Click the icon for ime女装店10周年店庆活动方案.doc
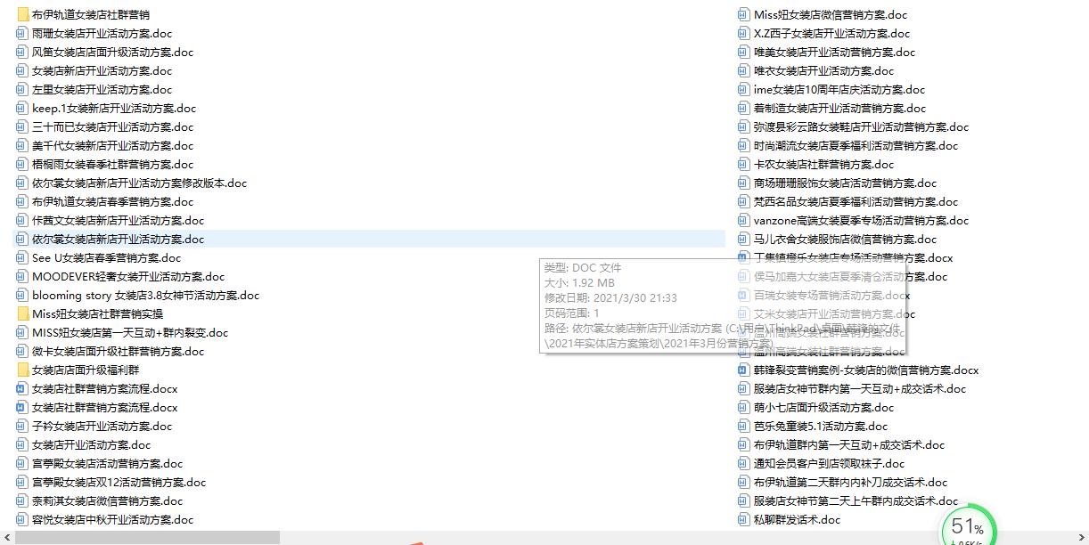The image size is (1089, 545). click(744, 89)
